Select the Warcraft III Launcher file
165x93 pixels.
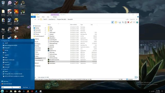pyautogui.click(x=54, y=60)
